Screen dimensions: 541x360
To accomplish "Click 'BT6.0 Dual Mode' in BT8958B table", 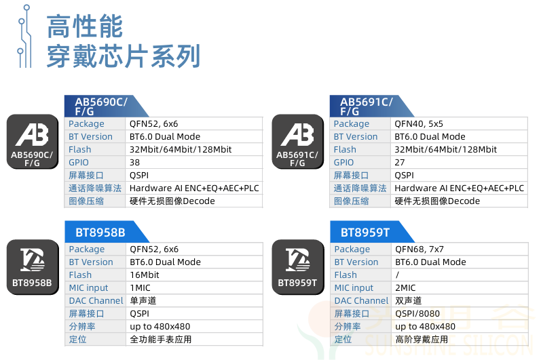I will pyautogui.click(x=165, y=262).
